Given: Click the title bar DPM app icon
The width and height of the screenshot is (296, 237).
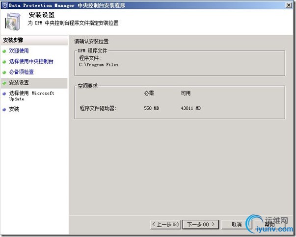Looking at the screenshot, I should pos(4,5).
